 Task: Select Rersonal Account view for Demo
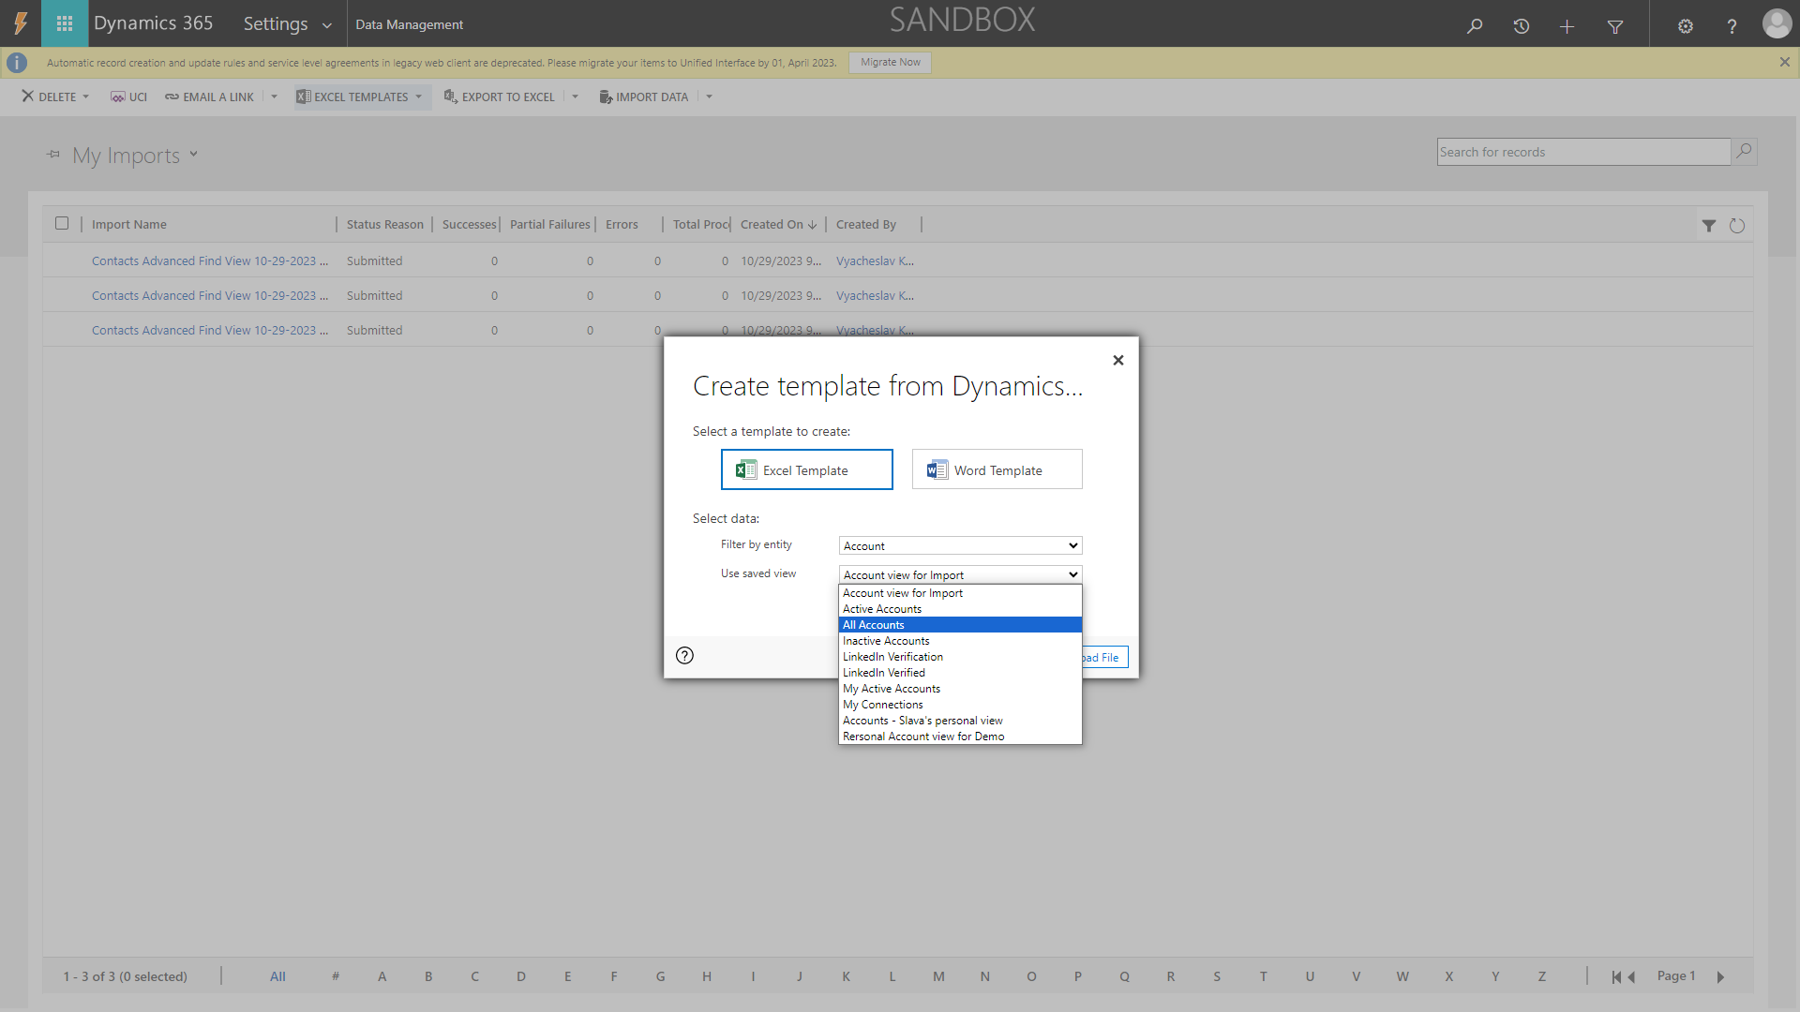point(960,737)
